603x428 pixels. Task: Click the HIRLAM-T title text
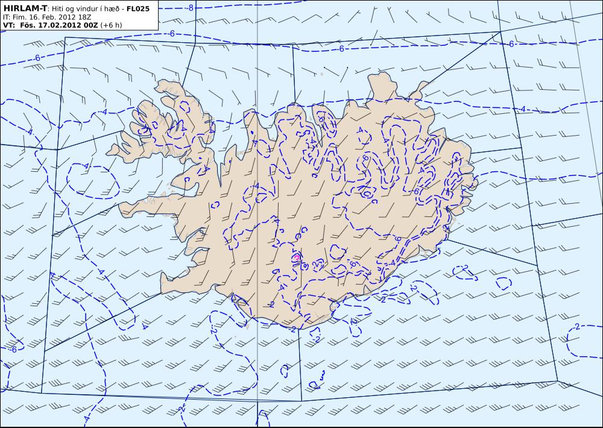tap(25, 8)
